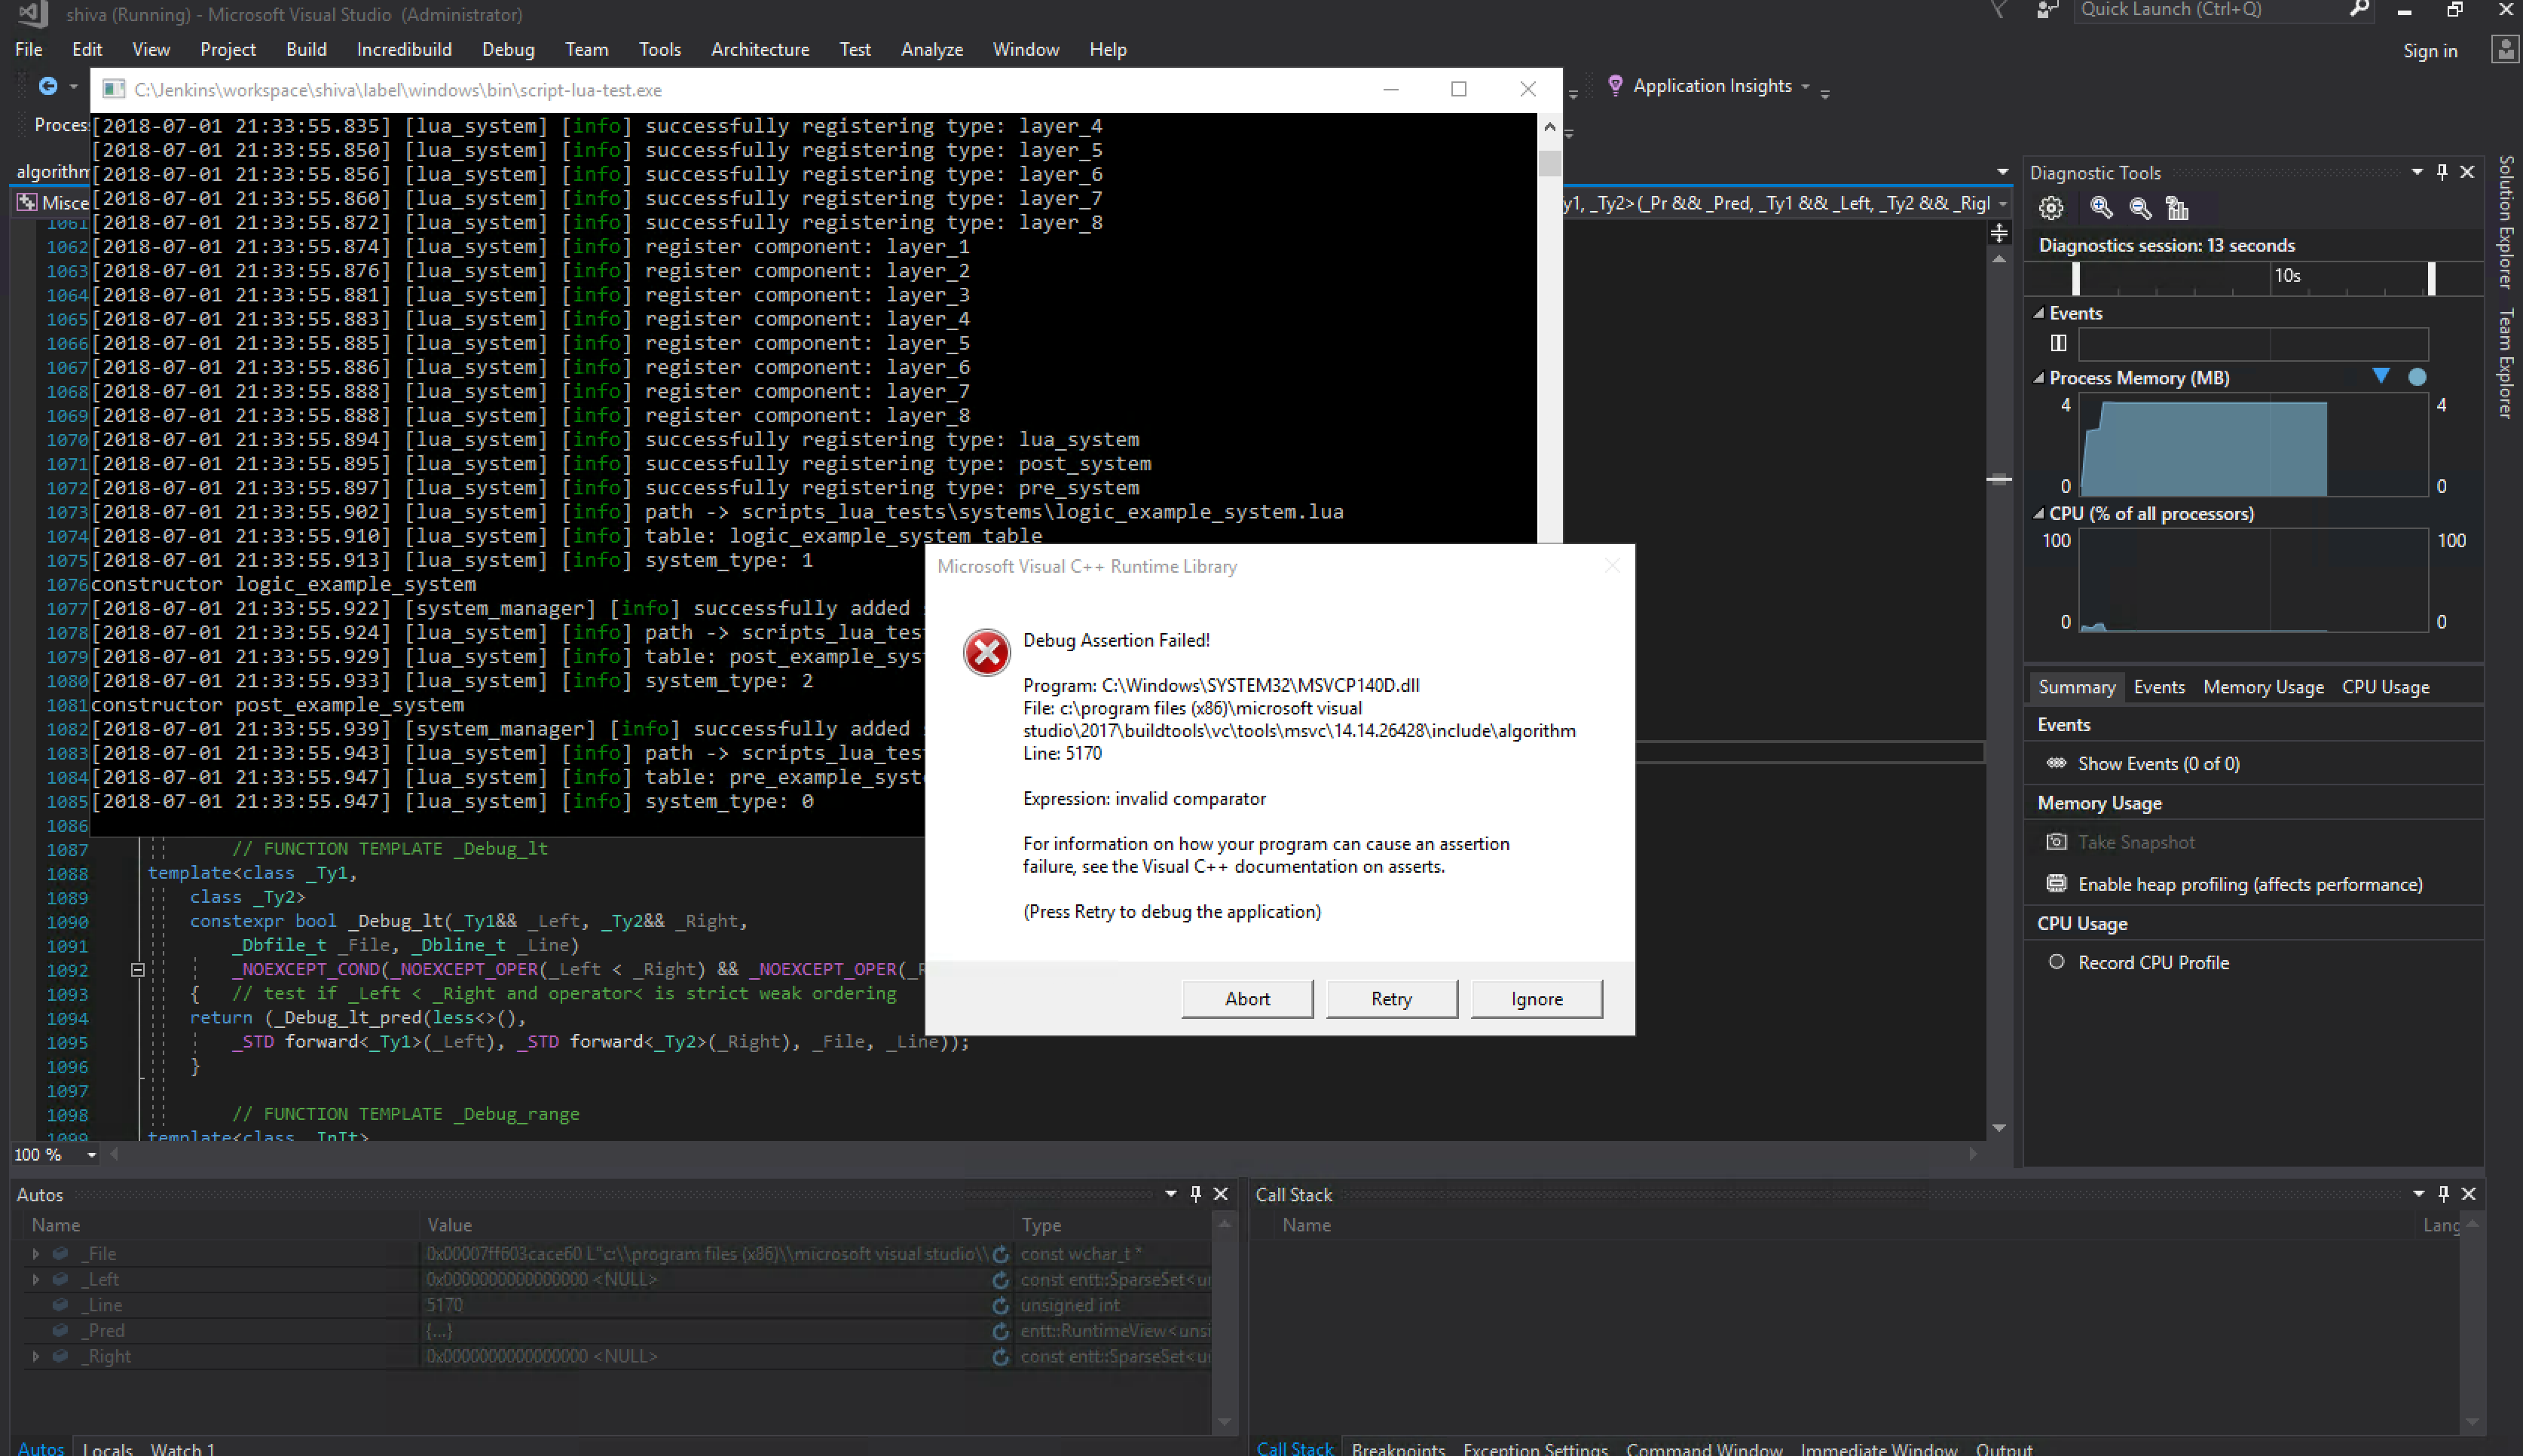Click the Autos Value column header
The width and height of the screenshot is (2523, 1456).
(718, 1225)
